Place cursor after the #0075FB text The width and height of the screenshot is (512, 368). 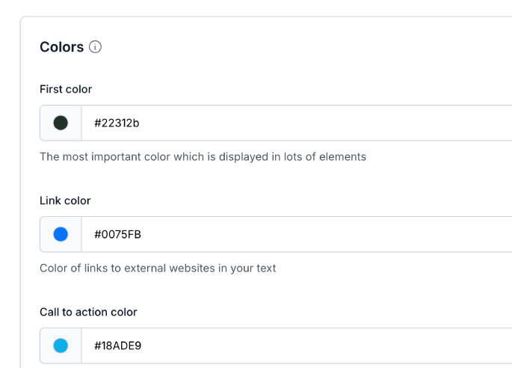[x=143, y=234]
